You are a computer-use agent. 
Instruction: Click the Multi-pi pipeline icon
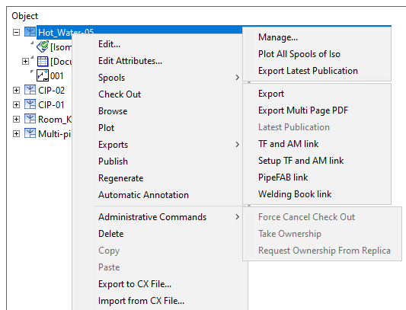pos(30,133)
